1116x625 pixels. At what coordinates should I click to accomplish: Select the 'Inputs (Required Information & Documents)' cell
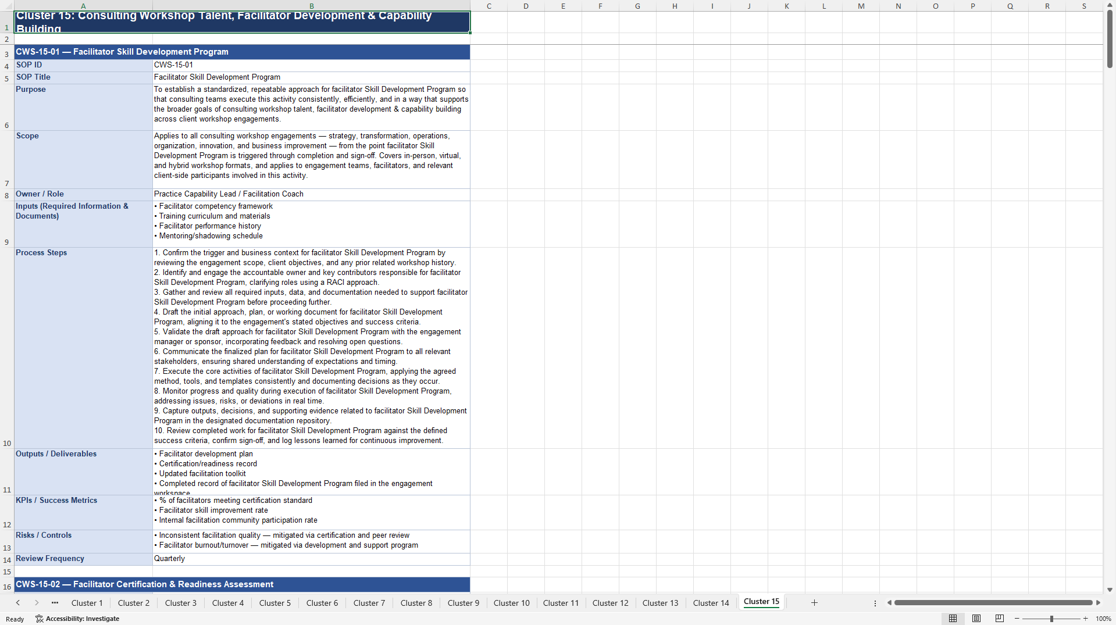(x=83, y=224)
